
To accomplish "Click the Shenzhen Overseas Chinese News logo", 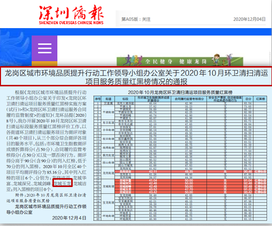I will [x=71, y=15].
